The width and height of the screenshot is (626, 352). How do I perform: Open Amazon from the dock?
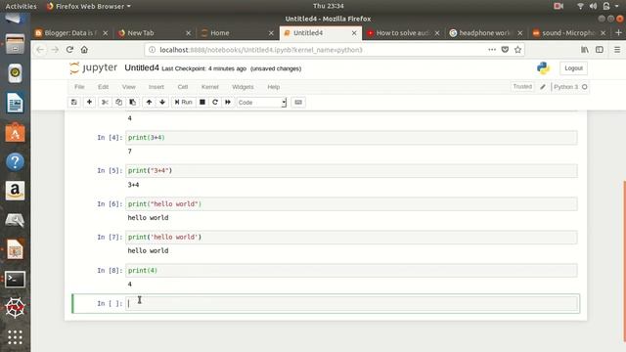tap(16, 191)
